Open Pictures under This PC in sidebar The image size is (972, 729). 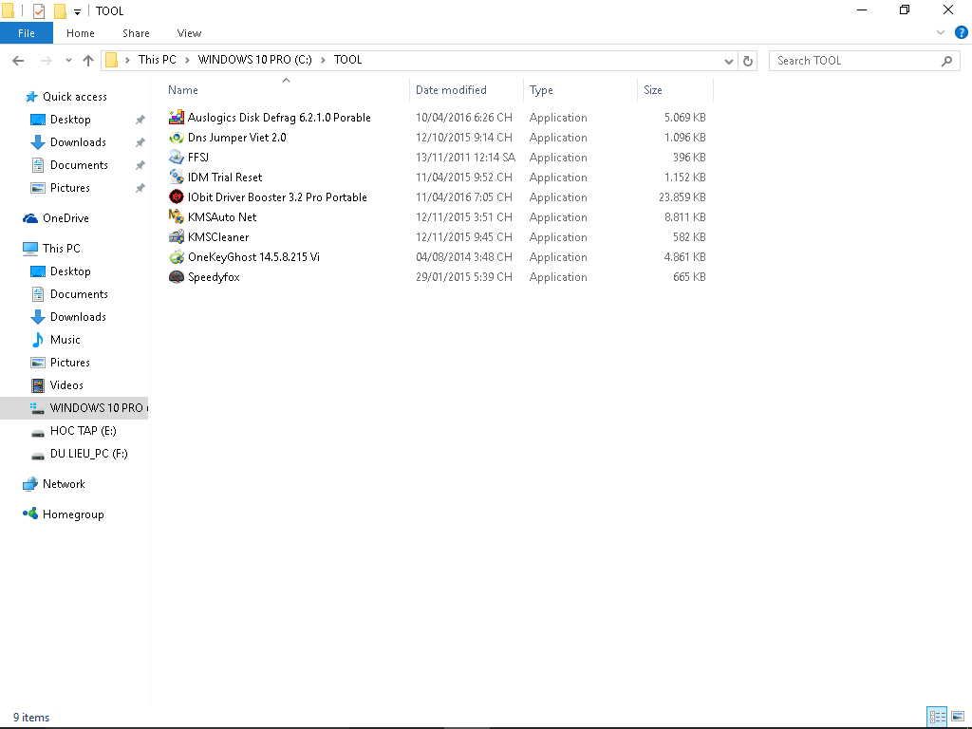coord(70,362)
